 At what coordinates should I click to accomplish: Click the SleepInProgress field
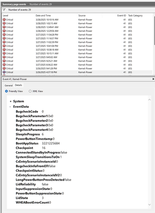30,134
